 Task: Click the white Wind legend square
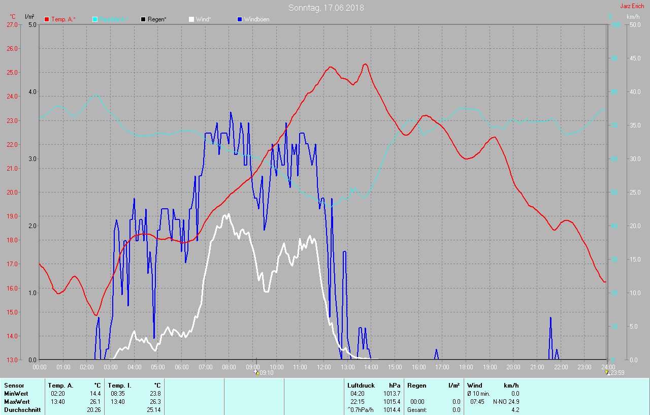point(191,19)
